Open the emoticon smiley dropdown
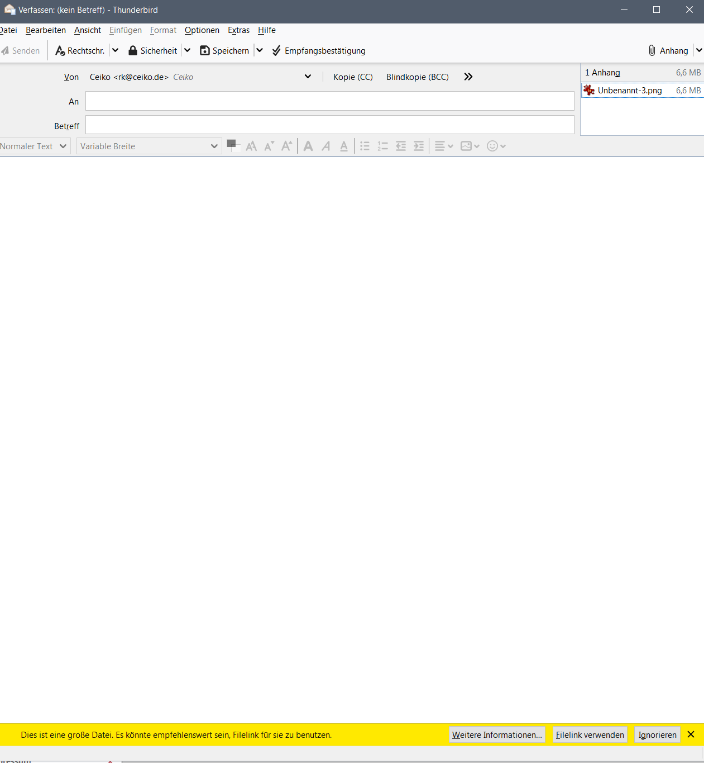 pyautogui.click(x=496, y=146)
